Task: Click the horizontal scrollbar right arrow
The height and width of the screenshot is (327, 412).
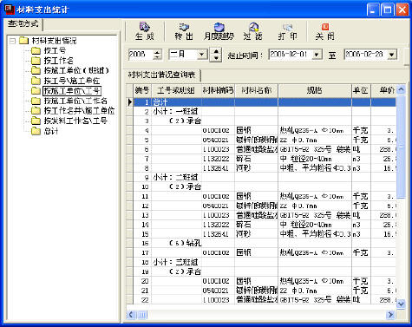Action: tap(390, 314)
